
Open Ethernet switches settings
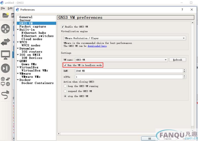tap(38, 36)
